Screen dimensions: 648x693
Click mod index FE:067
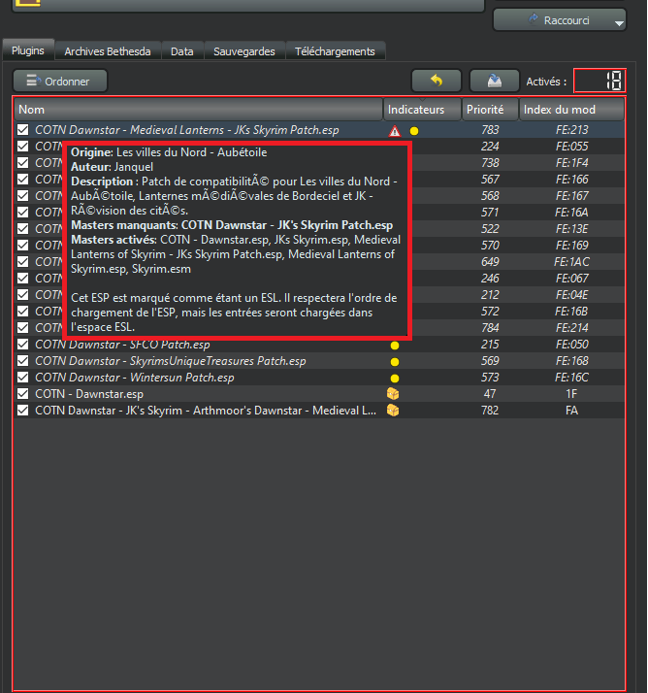pyautogui.click(x=571, y=279)
